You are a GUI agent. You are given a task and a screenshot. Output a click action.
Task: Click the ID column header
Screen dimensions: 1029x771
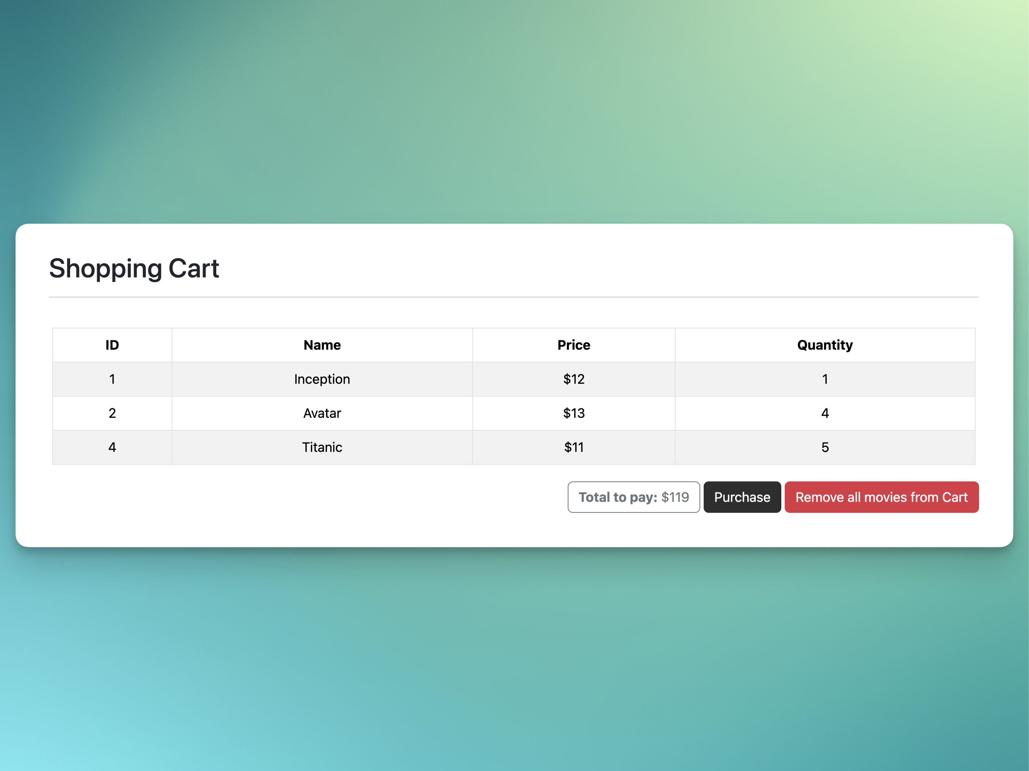(x=112, y=345)
